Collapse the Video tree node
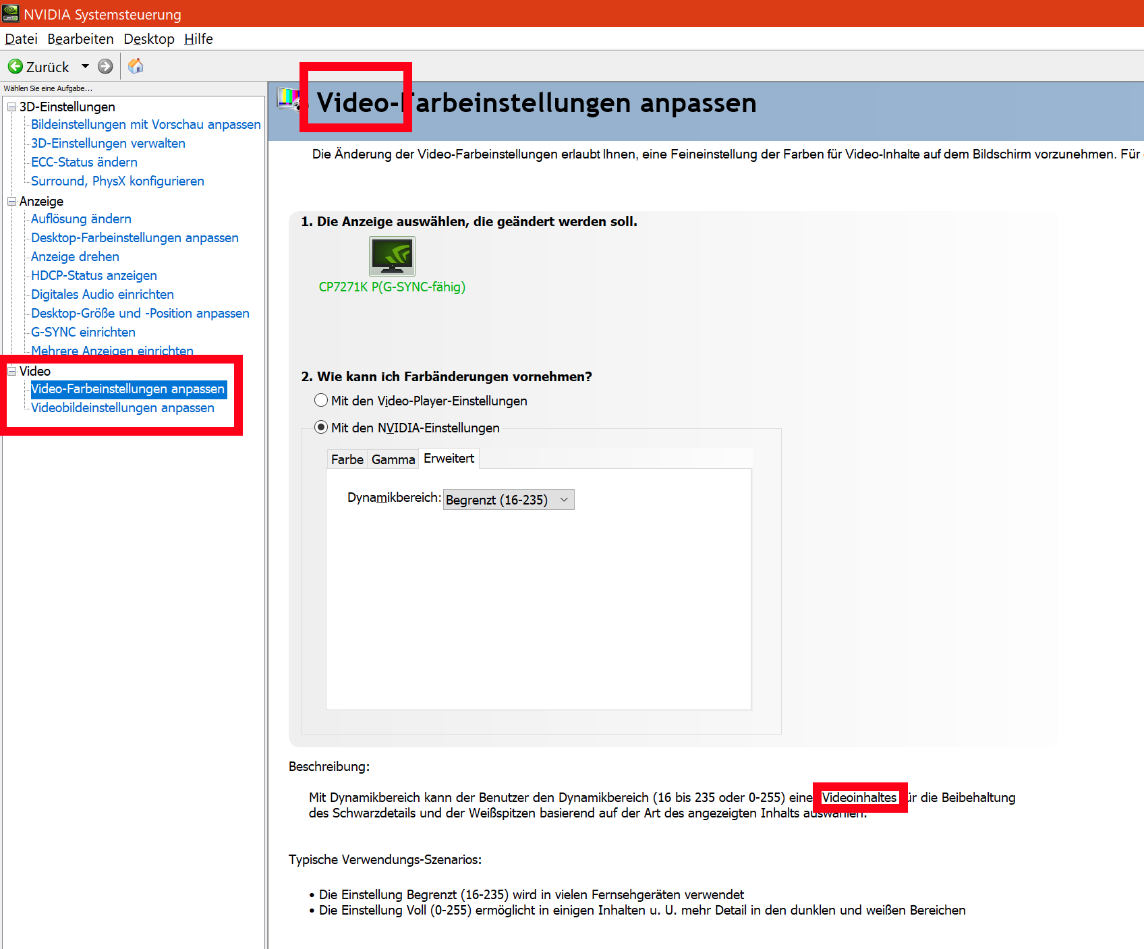 pos(11,371)
